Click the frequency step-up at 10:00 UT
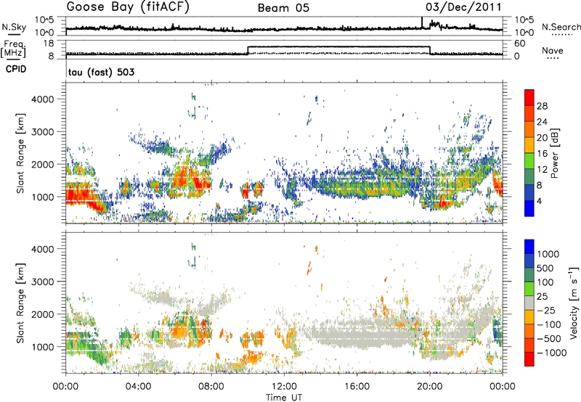This screenshot has height=402, width=581. pyautogui.click(x=248, y=50)
